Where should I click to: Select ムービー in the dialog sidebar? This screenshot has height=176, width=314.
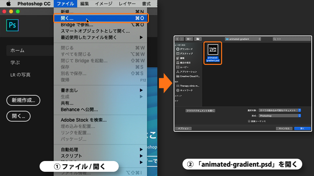[182, 67]
